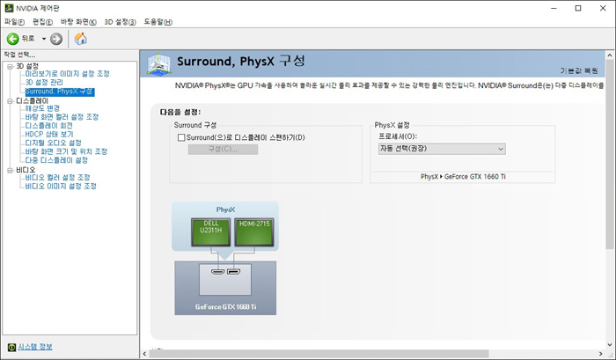Open 바탕 화면 크기 및 위치 조정
Viewport: 616px width, 360px height.
point(66,151)
